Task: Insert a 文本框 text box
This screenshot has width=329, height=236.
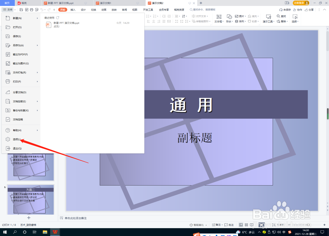Action: [x=219, y=19]
